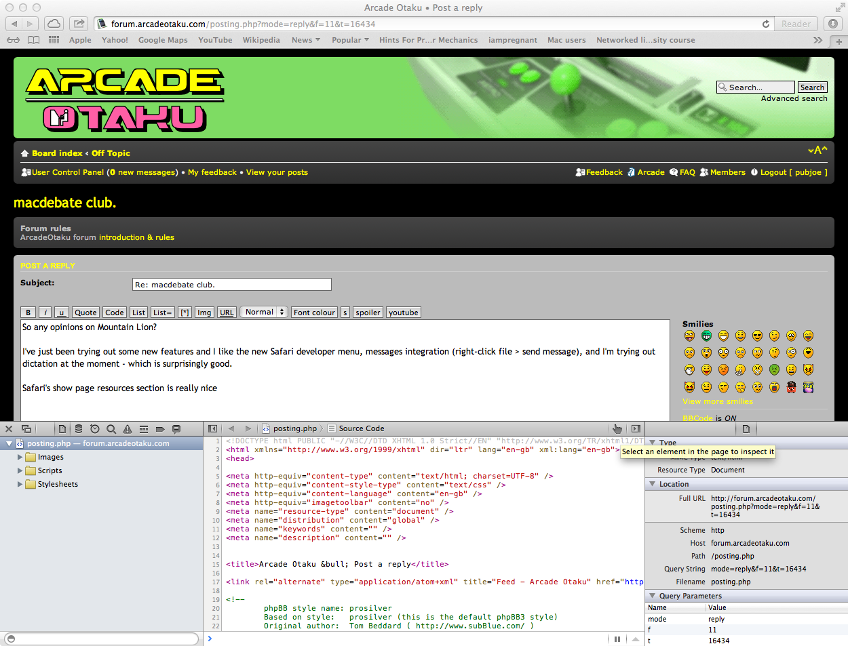Viewport: 848px width, 646px height.
Task: Apply underline BBCode formatting
Action: click(62, 312)
